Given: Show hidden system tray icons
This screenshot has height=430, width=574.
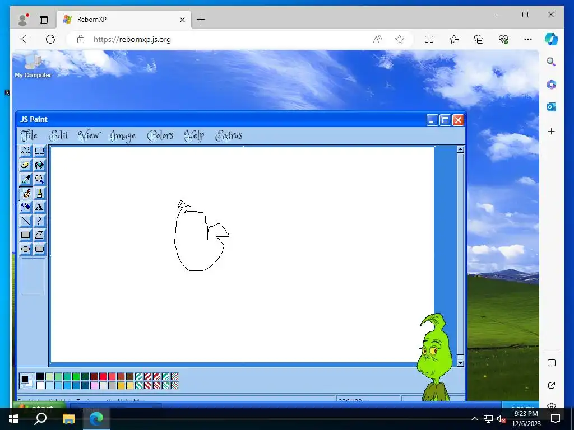Looking at the screenshot, I should coord(474,419).
